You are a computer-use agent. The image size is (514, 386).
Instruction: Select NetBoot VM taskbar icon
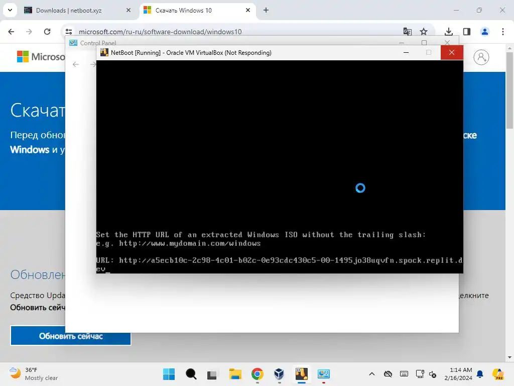[x=302, y=374]
